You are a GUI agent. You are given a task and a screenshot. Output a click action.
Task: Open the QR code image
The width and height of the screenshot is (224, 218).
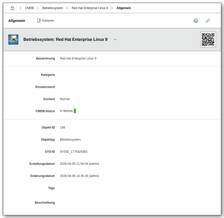click(208, 40)
